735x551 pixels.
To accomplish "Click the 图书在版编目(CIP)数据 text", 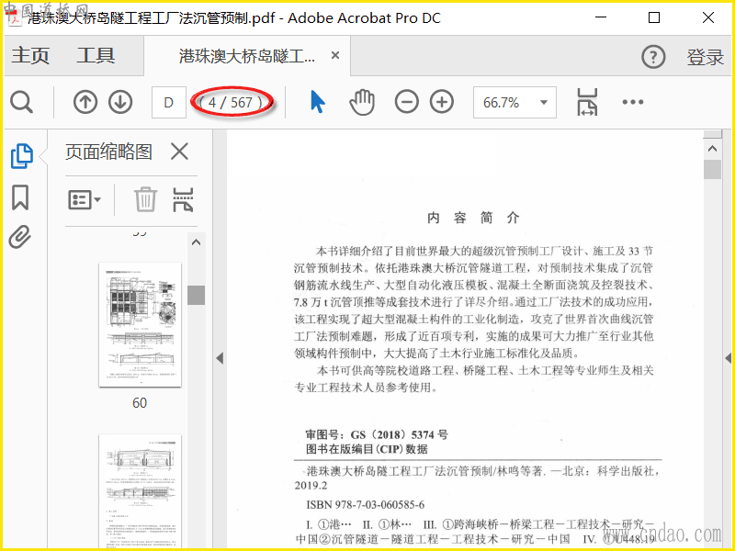I will pos(367,449).
